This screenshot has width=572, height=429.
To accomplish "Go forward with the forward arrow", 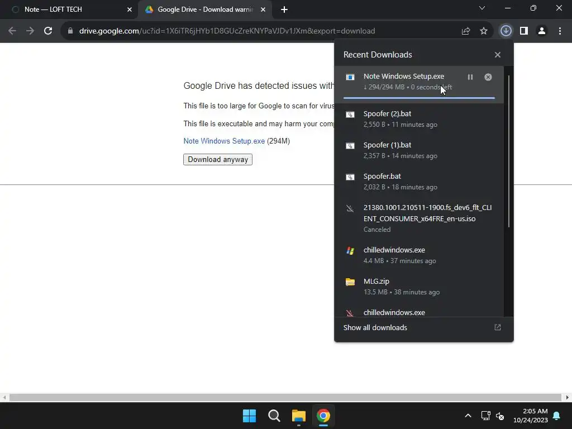I will pyautogui.click(x=30, y=31).
